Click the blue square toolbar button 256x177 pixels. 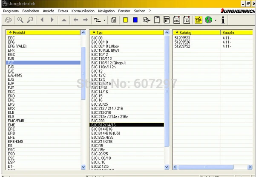click(x=135, y=20)
